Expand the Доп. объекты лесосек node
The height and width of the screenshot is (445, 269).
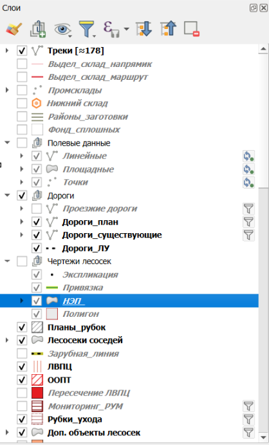pos(7,433)
